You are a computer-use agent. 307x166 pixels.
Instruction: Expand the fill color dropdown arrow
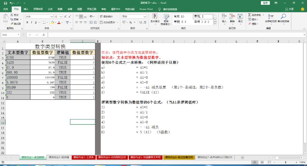[56, 22]
